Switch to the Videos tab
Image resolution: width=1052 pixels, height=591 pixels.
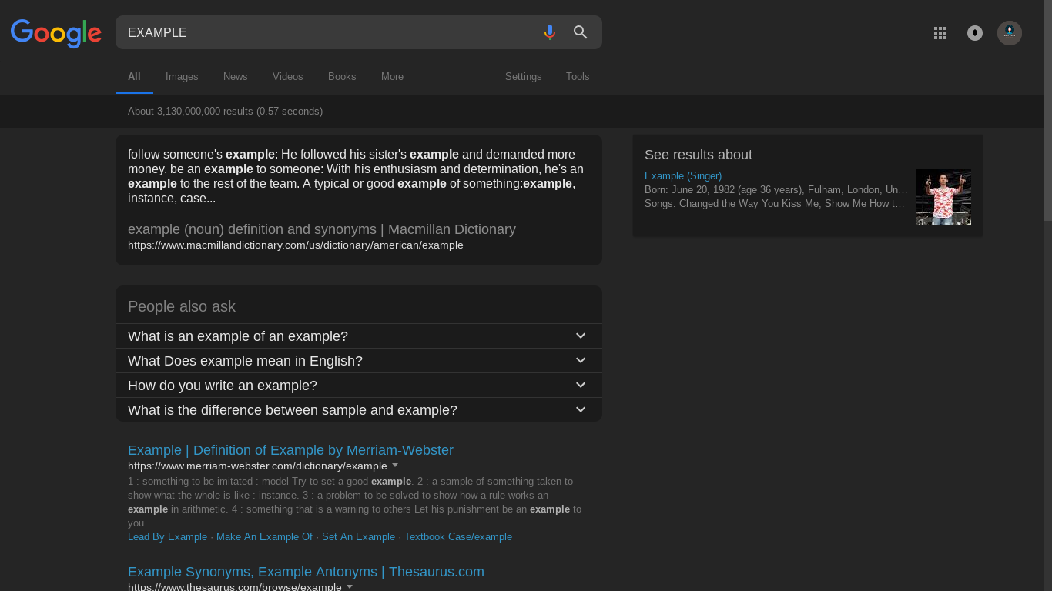(288, 77)
